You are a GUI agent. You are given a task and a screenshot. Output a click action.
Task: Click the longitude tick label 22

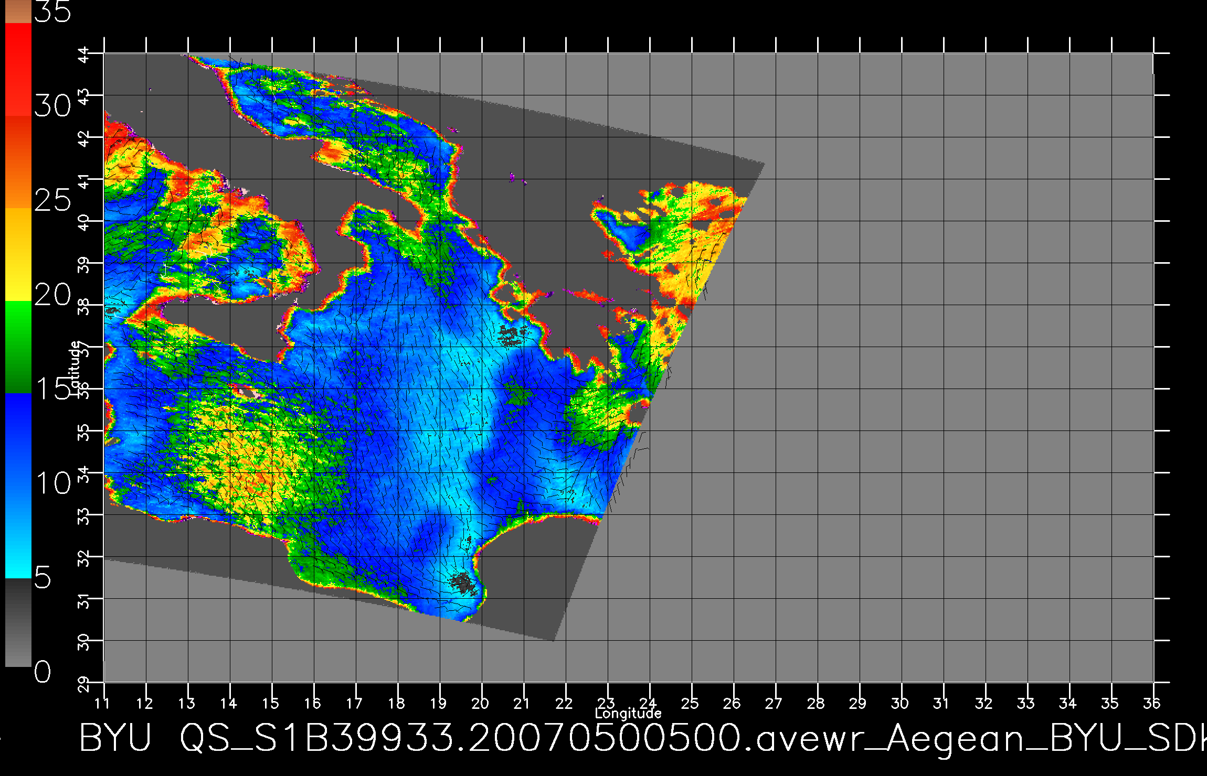pyautogui.click(x=564, y=703)
